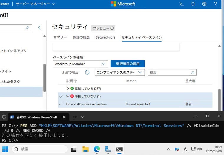Toggle checkmark on 準拠していない group row
Viewport: 224px width, 155px height.
61,96
